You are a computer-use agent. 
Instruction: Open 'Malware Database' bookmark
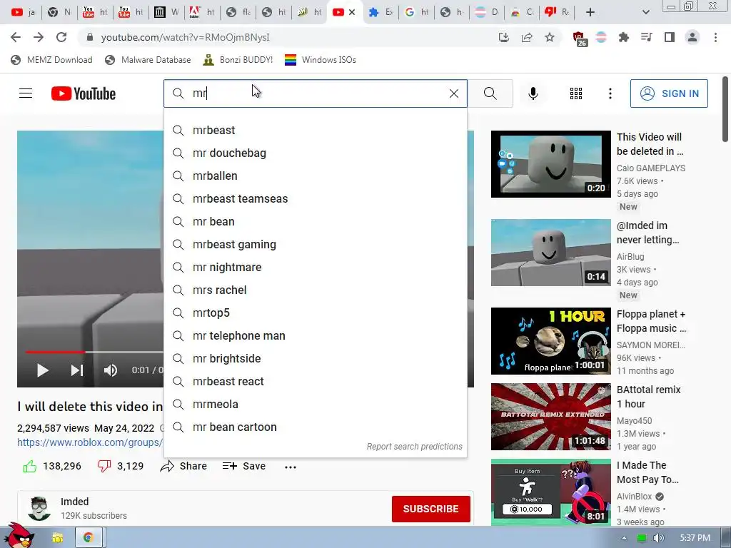pos(148,60)
